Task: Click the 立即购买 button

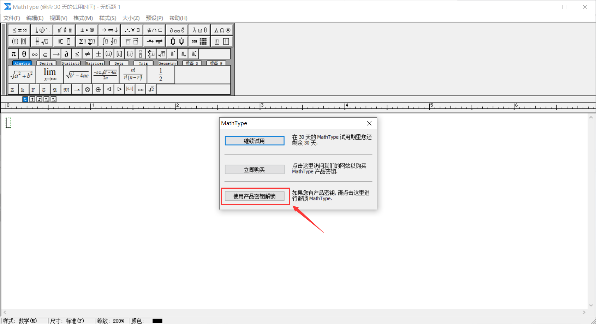Action: click(x=254, y=170)
